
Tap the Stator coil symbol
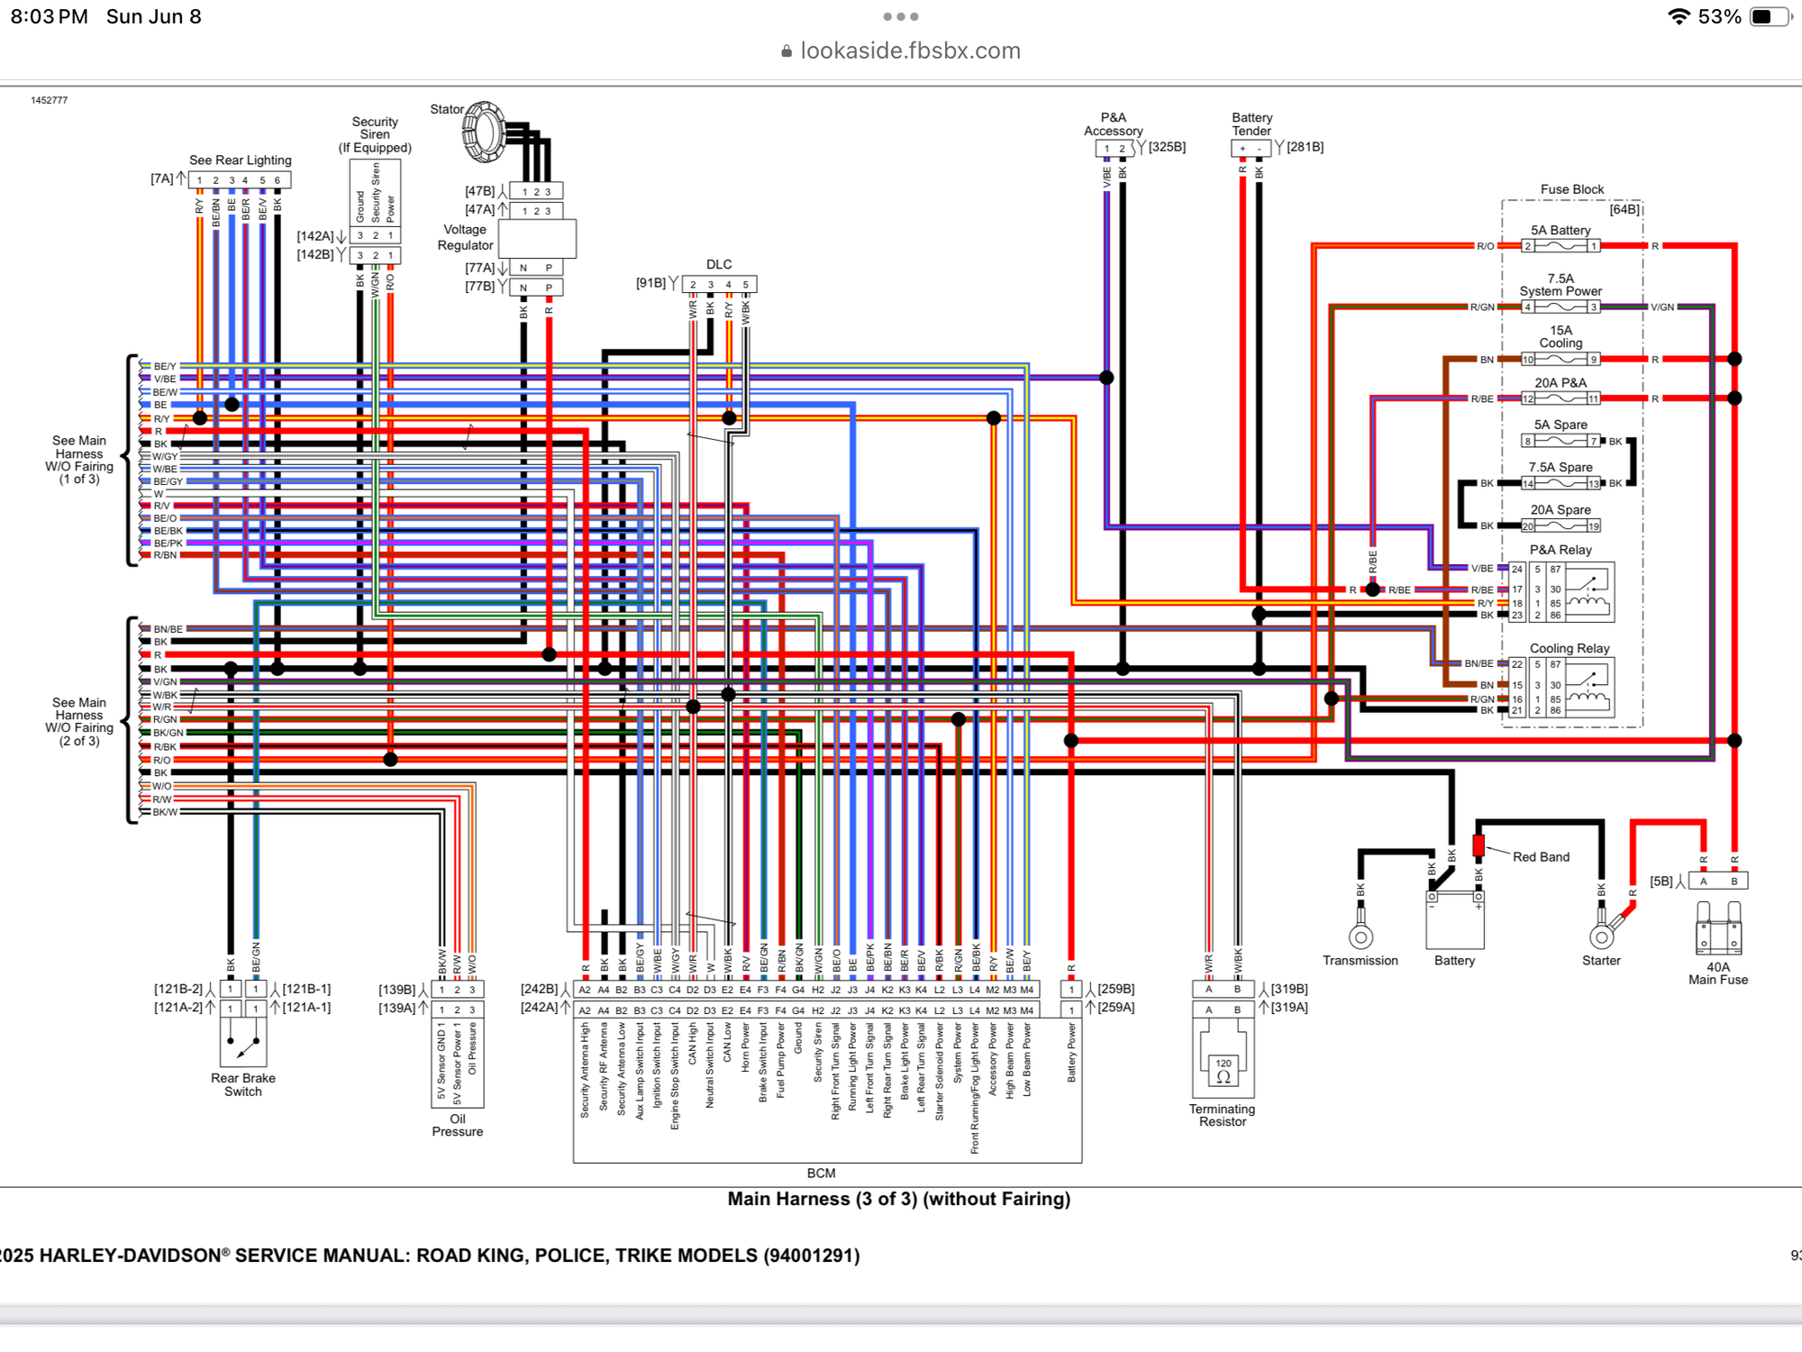(x=484, y=132)
